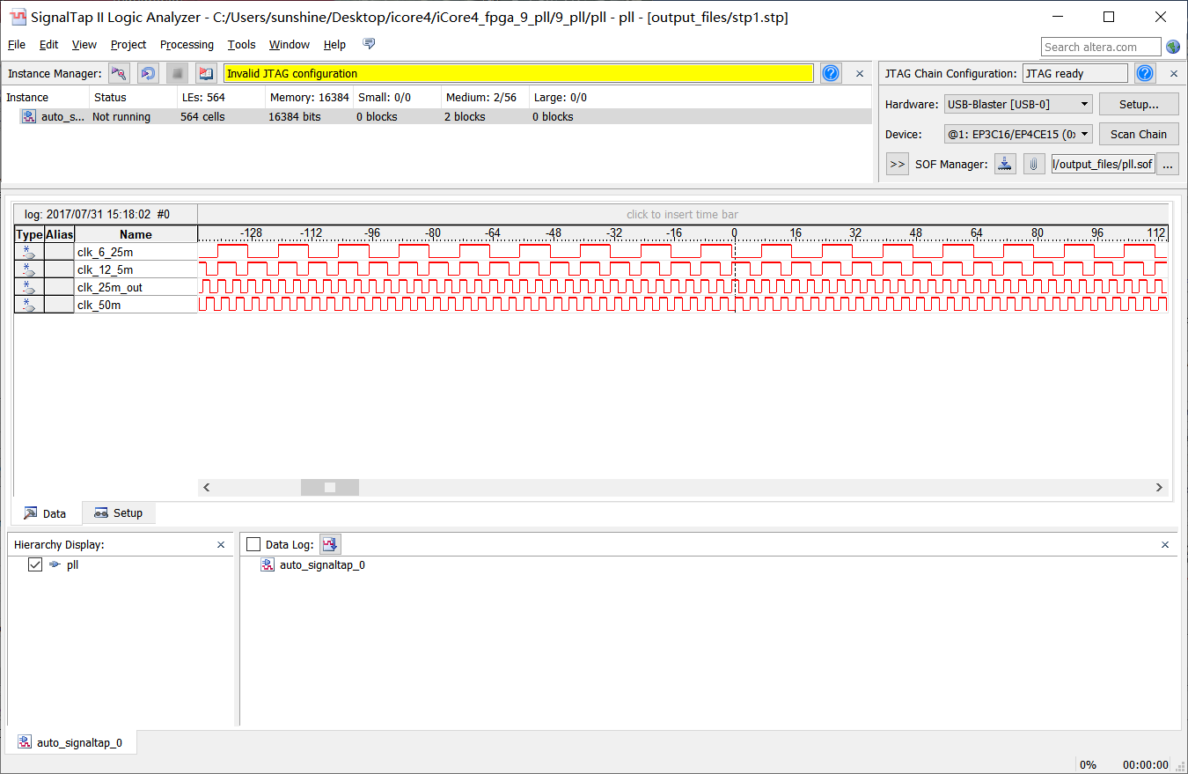Click the Autorun Analysis icon
This screenshot has width=1188, height=774.
point(149,73)
